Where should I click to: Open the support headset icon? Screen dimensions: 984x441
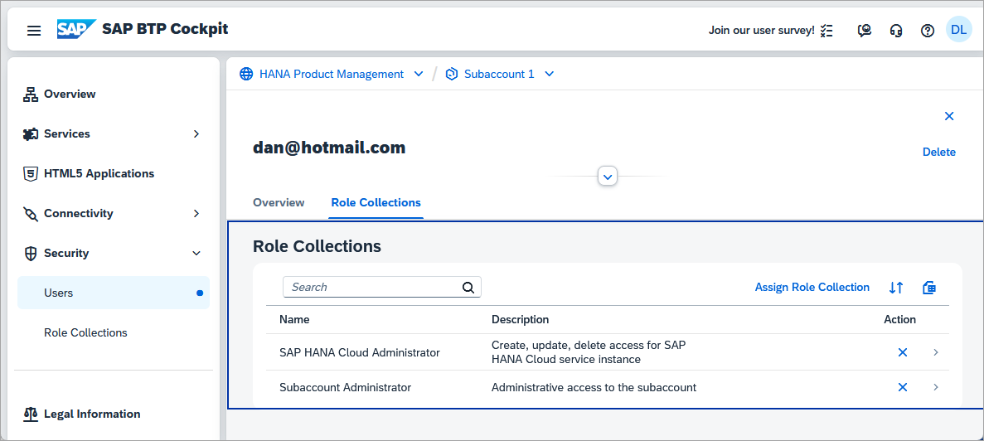coord(896,30)
